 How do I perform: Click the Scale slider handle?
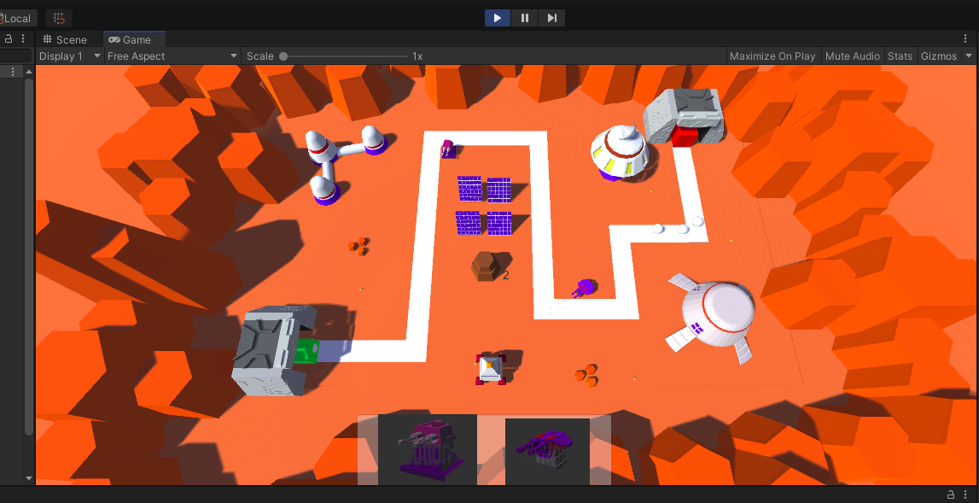click(x=283, y=56)
